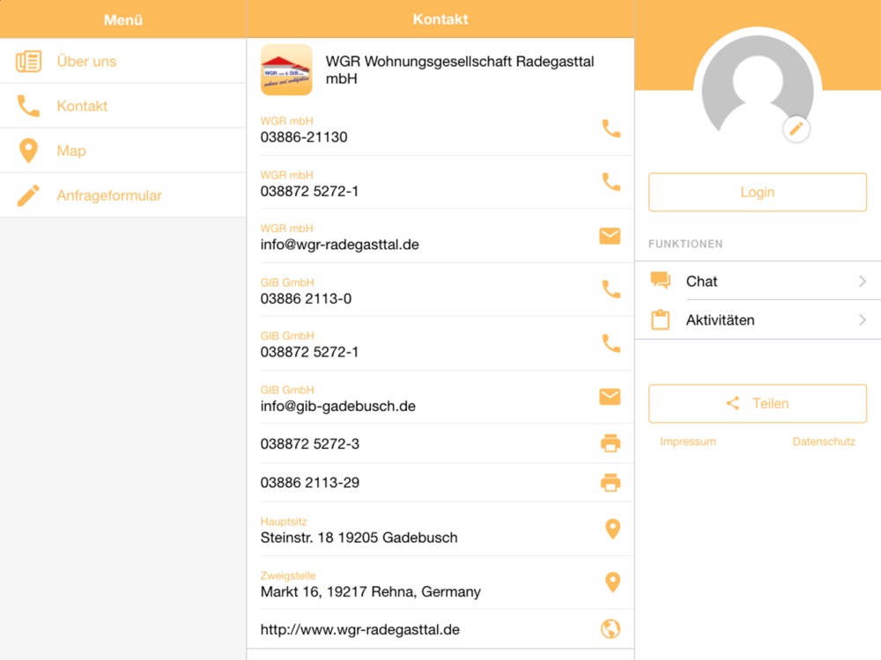881x660 pixels.
Task: Click the edit pencil on the profile picture
Action: [796, 129]
